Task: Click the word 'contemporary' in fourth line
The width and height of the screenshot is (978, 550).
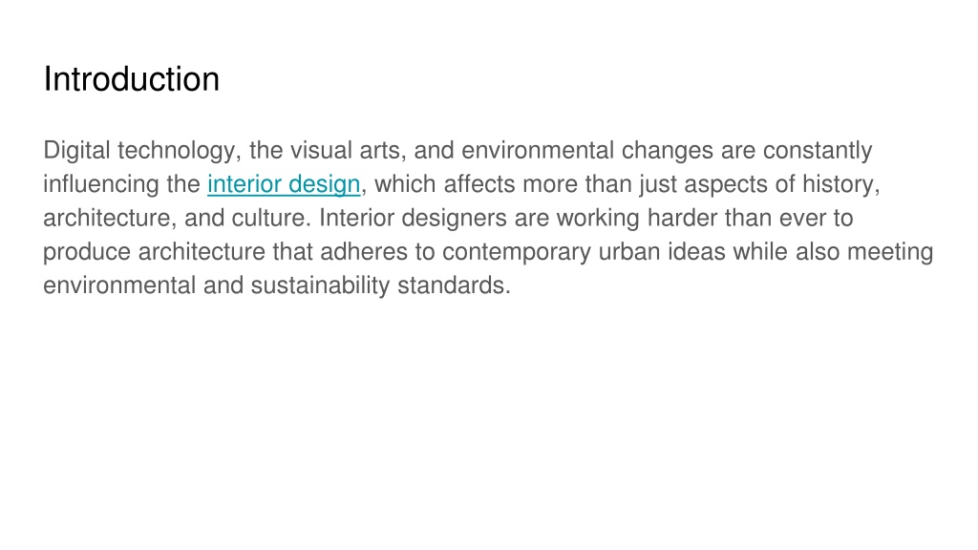Action: (517, 252)
